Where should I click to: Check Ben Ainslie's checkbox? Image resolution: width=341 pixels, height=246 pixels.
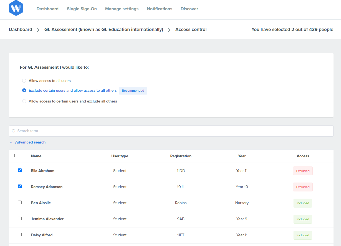pyautogui.click(x=20, y=203)
